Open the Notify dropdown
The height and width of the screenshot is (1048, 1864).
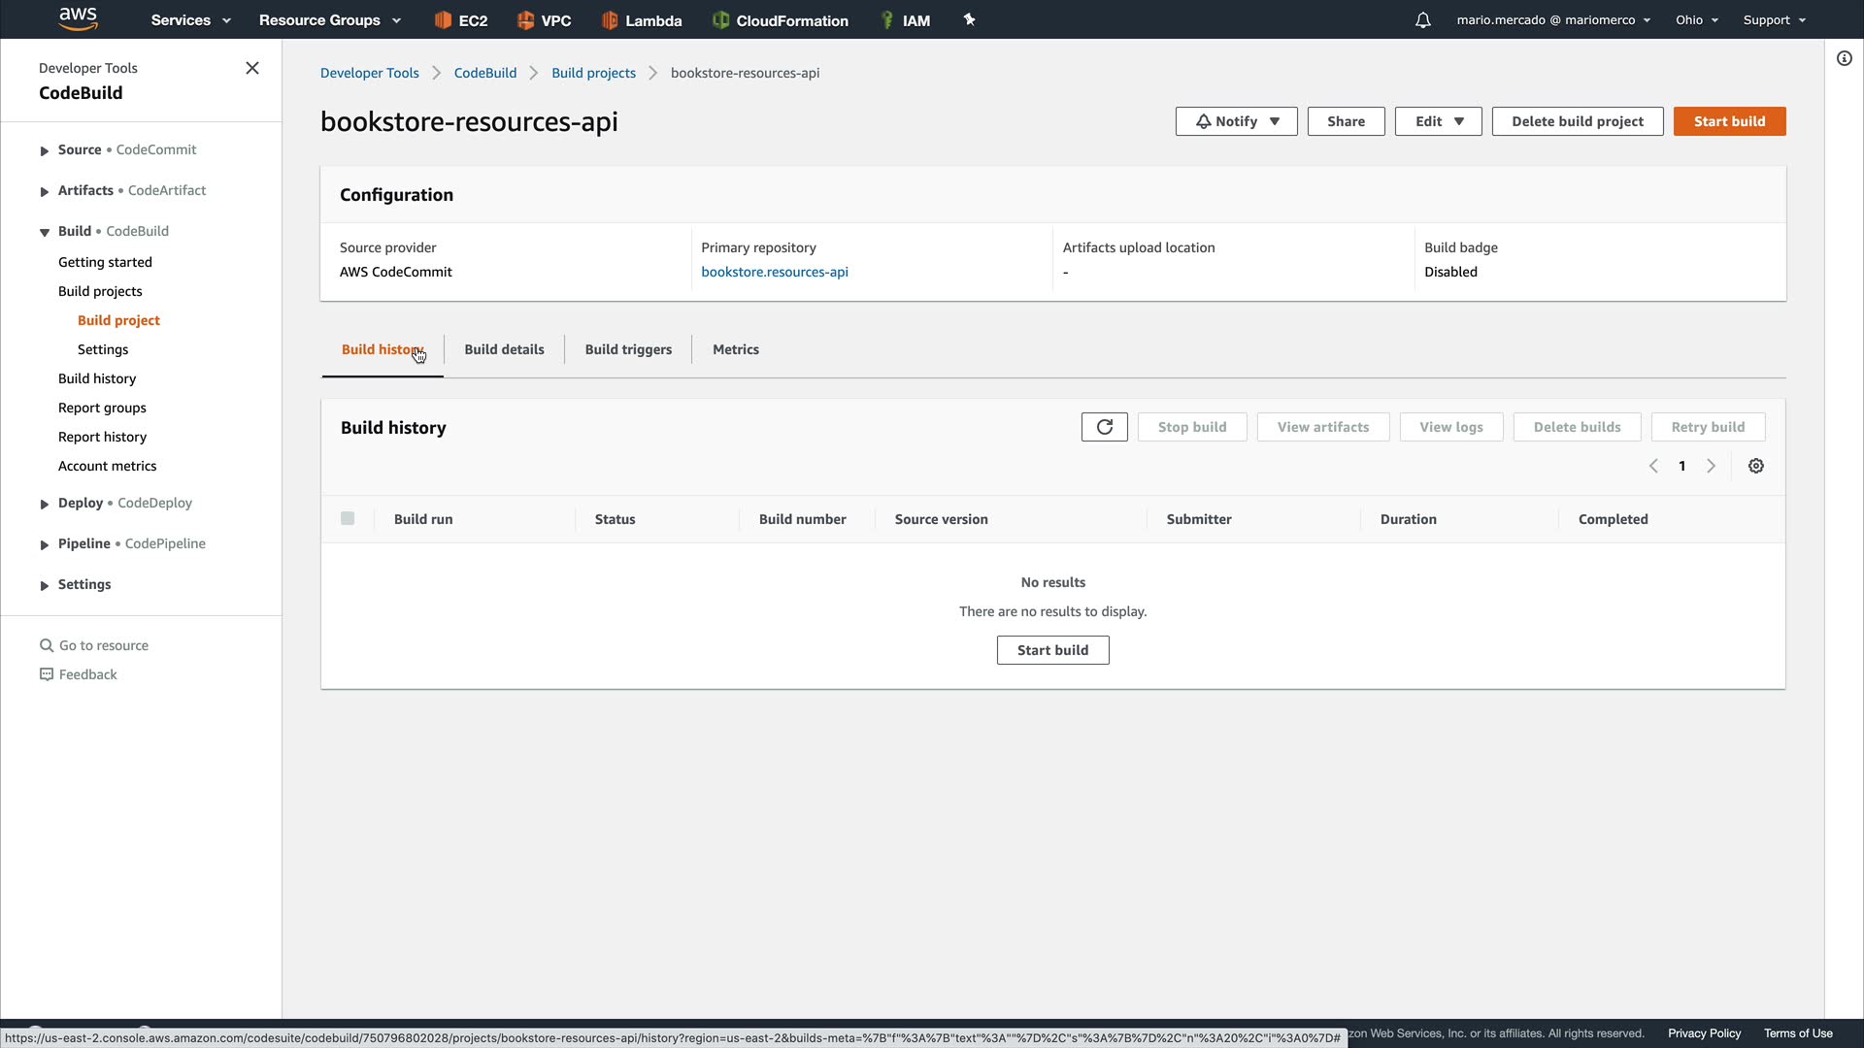click(1236, 121)
